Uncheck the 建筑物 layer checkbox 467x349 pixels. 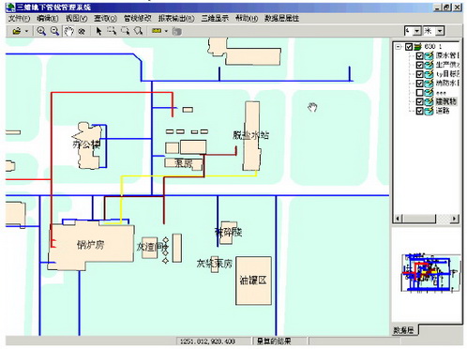click(419, 101)
